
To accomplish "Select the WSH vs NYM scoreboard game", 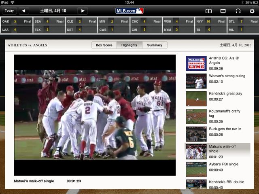I will (x=178, y=25).
